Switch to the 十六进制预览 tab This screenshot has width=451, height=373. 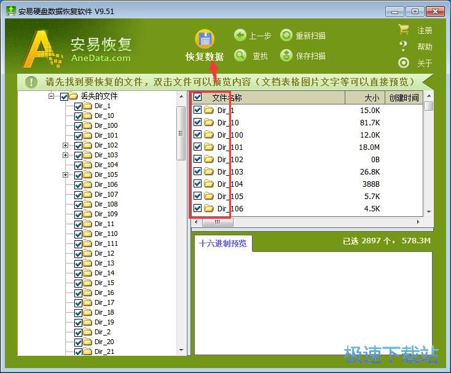pyautogui.click(x=223, y=243)
